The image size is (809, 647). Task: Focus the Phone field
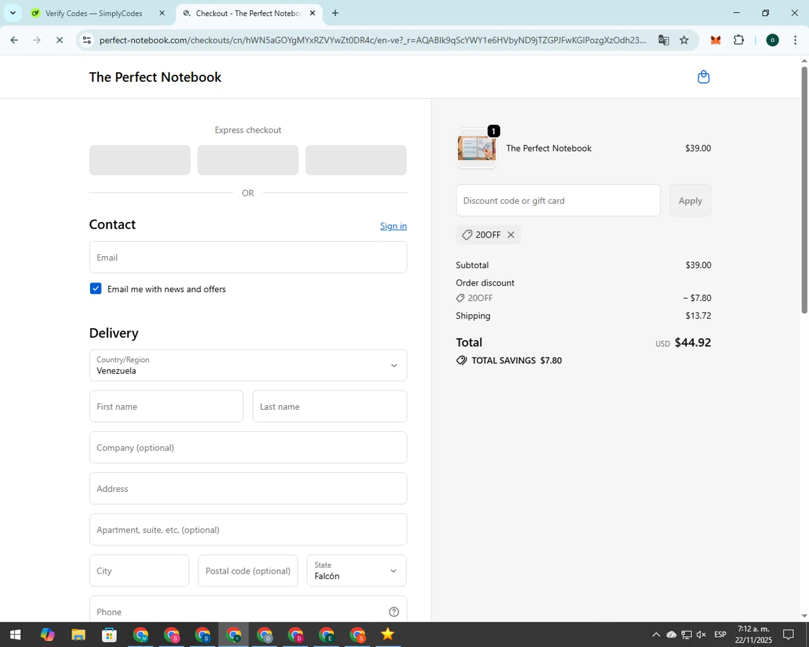(248, 609)
